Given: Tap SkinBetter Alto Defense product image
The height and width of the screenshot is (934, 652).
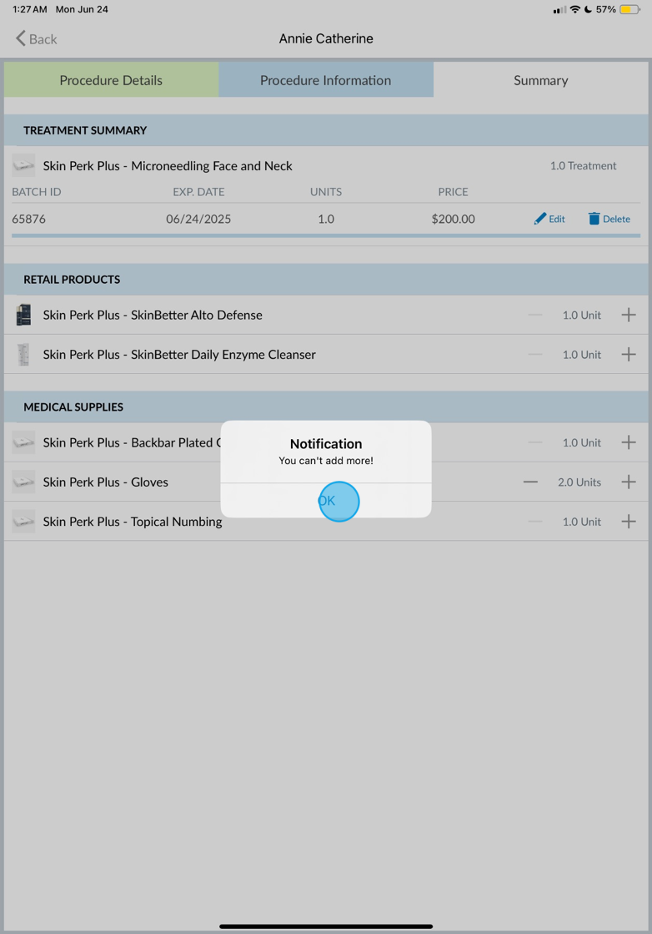Looking at the screenshot, I should 24,315.
